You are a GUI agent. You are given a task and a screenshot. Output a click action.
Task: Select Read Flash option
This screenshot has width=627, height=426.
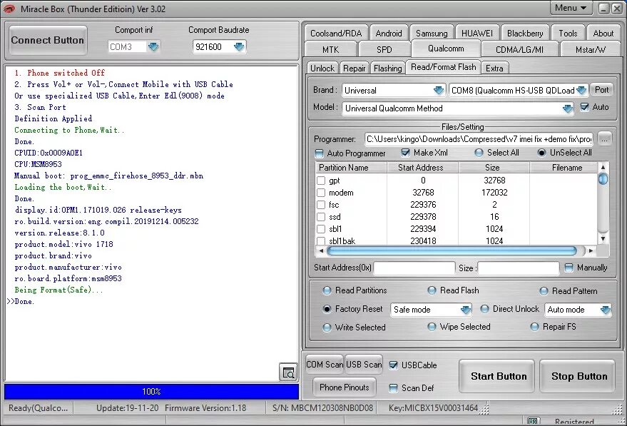click(x=432, y=290)
